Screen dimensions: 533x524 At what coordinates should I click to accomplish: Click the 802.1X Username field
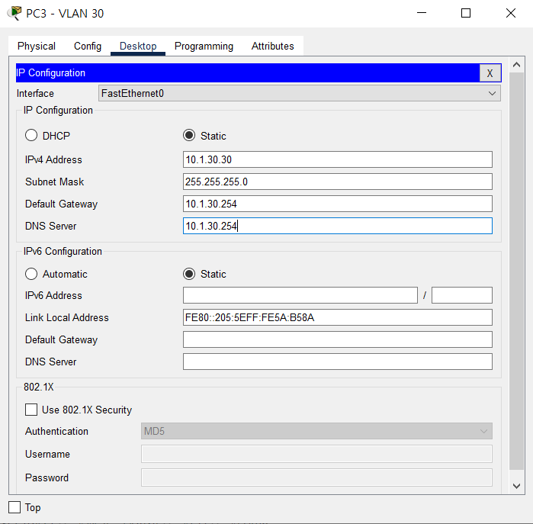pyautogui.click(x=316, y=454)
